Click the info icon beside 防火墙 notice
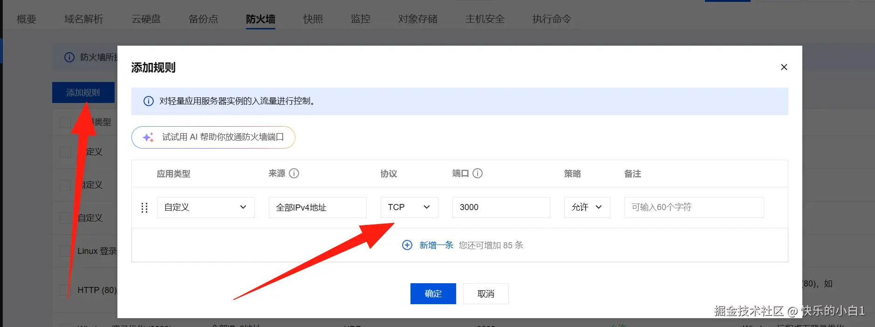875x327 pixels. (69, 57)
